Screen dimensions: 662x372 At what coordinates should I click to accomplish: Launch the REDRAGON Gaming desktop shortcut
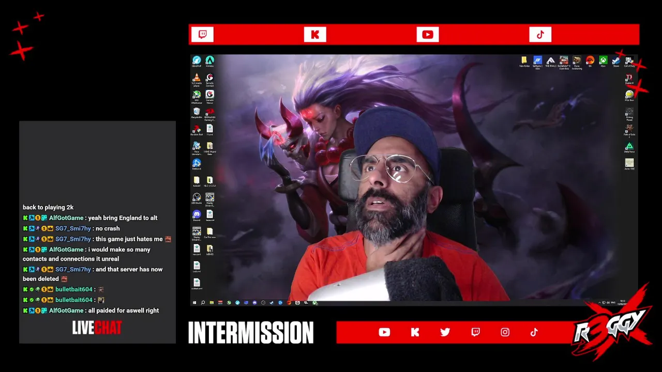pyautogui.click(x=209, y=114)
